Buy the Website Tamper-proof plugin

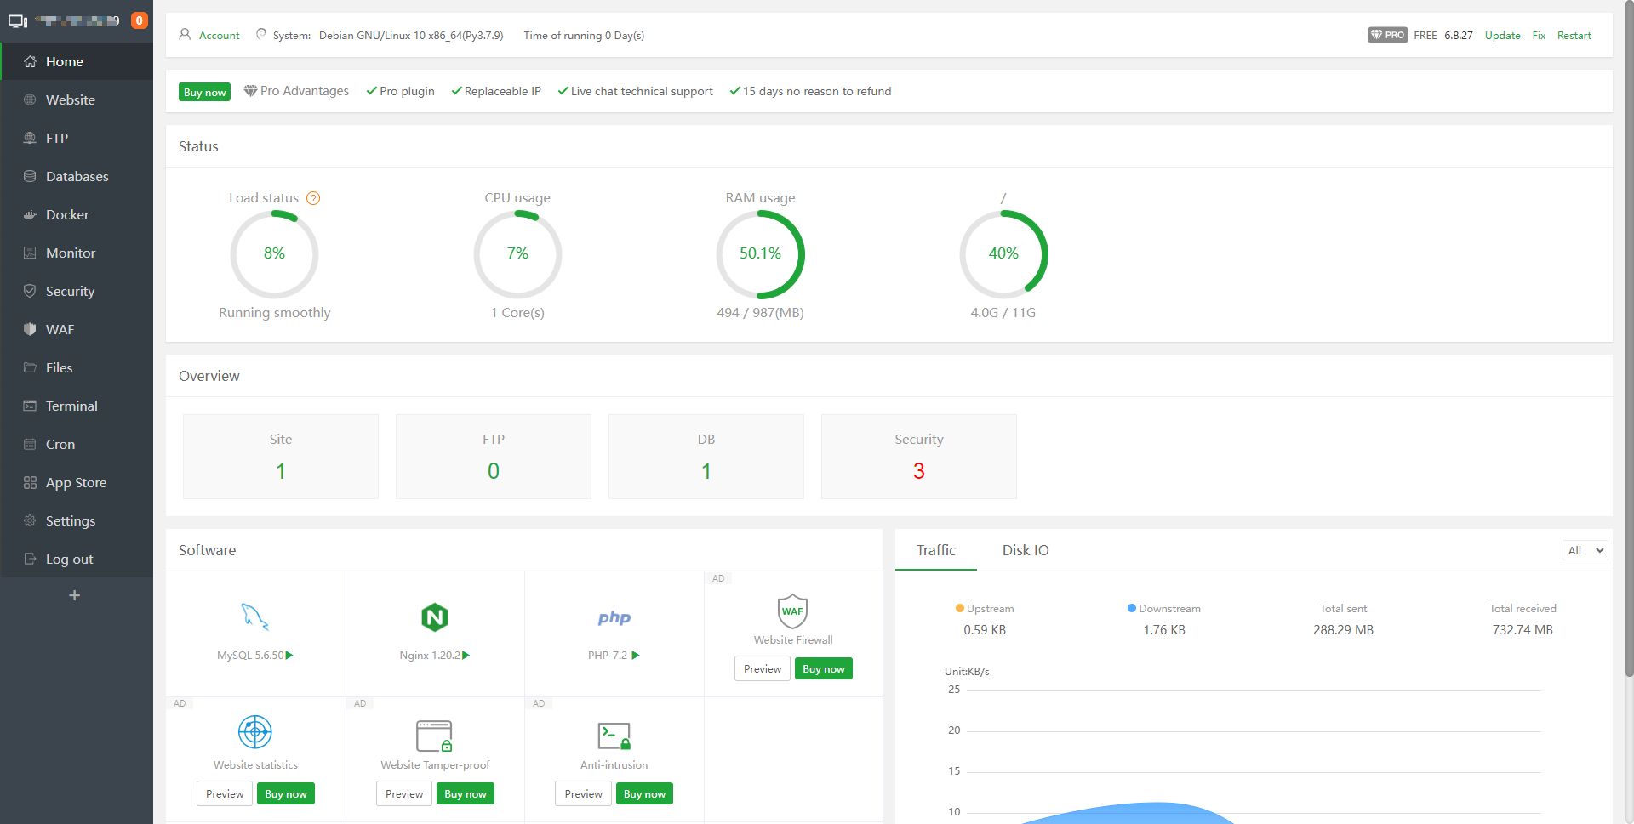(x=466, y=794)
